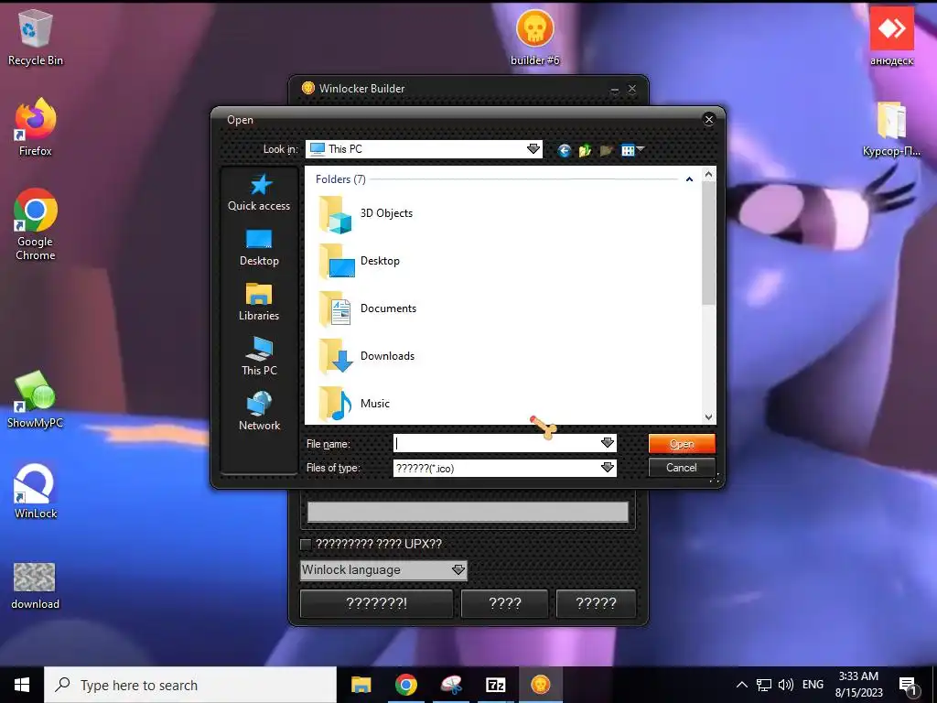Select the download desktop icon
The image size is (937, 703).
click(36, 586)
